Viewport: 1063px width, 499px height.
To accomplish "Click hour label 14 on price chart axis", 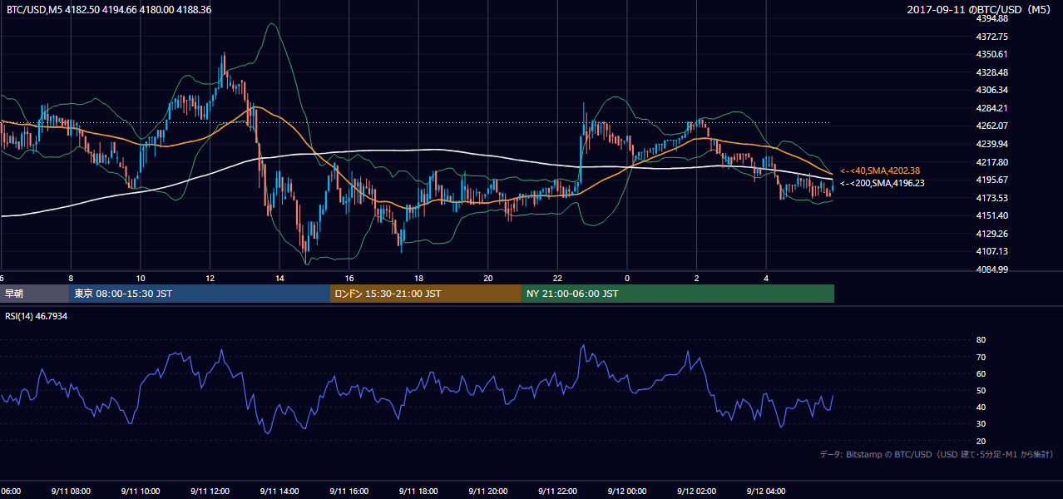I will tap(279, 278).
